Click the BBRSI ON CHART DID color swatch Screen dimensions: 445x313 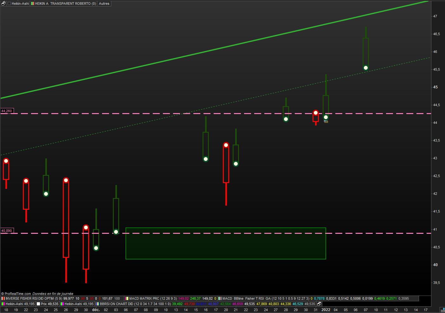[x=97, y=304]
